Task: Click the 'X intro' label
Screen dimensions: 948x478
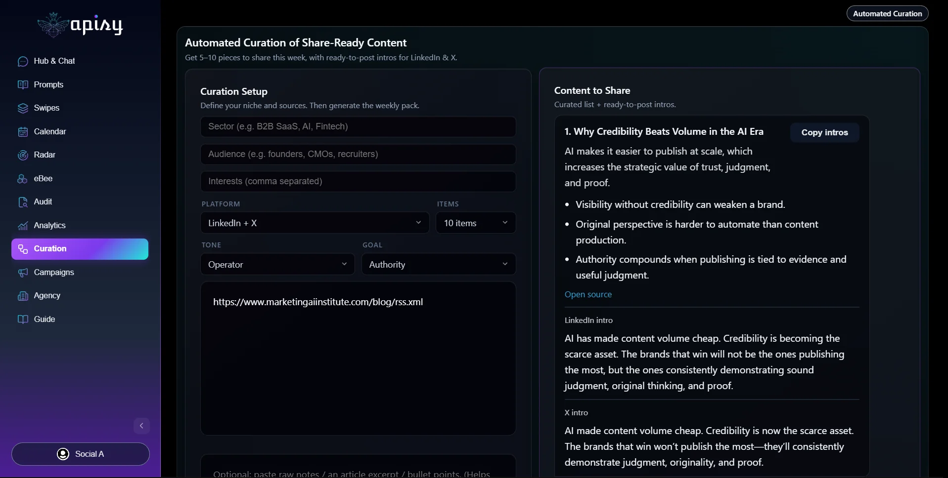Action: (576, 412)
